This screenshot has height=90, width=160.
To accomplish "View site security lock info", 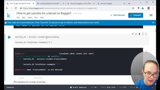I will pos(21,8).
